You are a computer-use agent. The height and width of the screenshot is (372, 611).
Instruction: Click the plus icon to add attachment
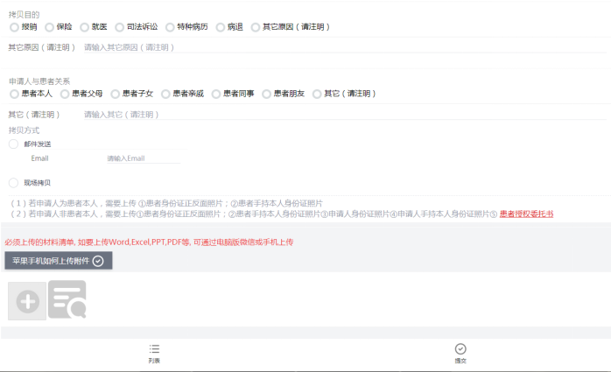[27, 301]
